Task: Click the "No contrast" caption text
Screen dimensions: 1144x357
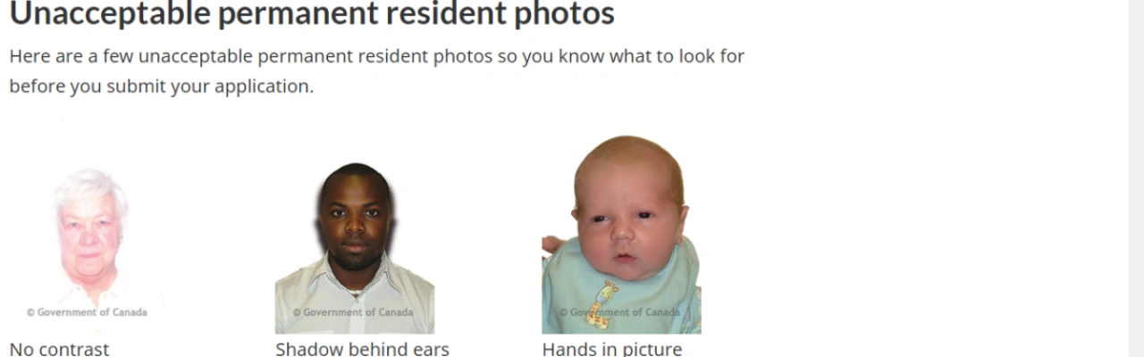Action: coord(59,349)
